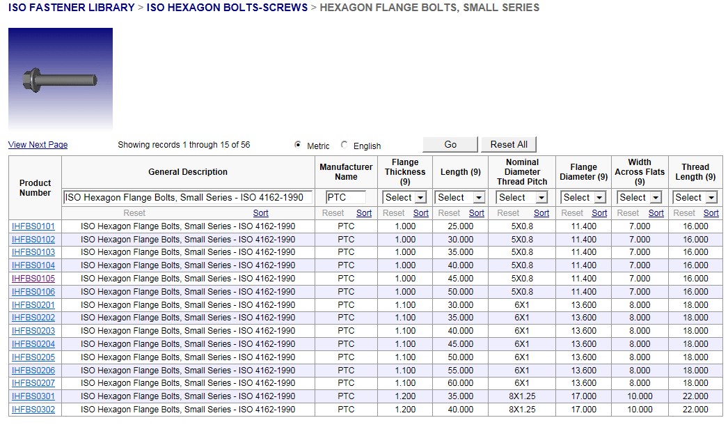Open the Flange Thickness Select dropdown
Image resolution: width=728 pixels, height=427 pixels.
(404, 198)
